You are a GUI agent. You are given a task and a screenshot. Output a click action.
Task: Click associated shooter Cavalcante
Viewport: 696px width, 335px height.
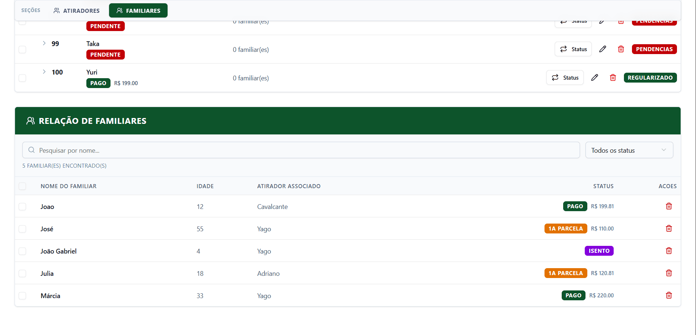(272, 206)
